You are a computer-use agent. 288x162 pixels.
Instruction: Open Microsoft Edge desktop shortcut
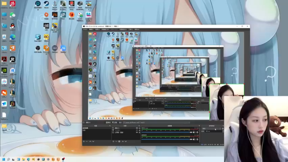(13, 37)
